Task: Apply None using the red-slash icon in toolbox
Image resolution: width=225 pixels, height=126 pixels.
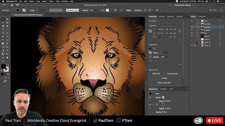Action: point(8,74)
